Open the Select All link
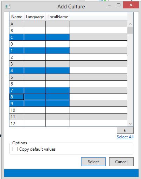The image size is (141, 179). [x=125, y=137]
